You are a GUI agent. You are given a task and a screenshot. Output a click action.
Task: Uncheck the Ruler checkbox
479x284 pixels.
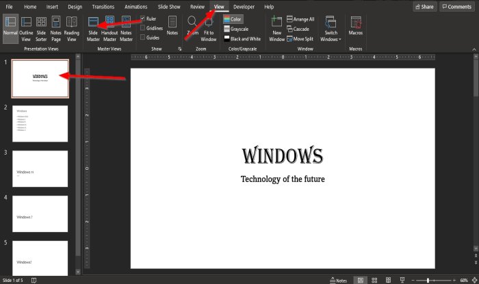coord(142,18)
